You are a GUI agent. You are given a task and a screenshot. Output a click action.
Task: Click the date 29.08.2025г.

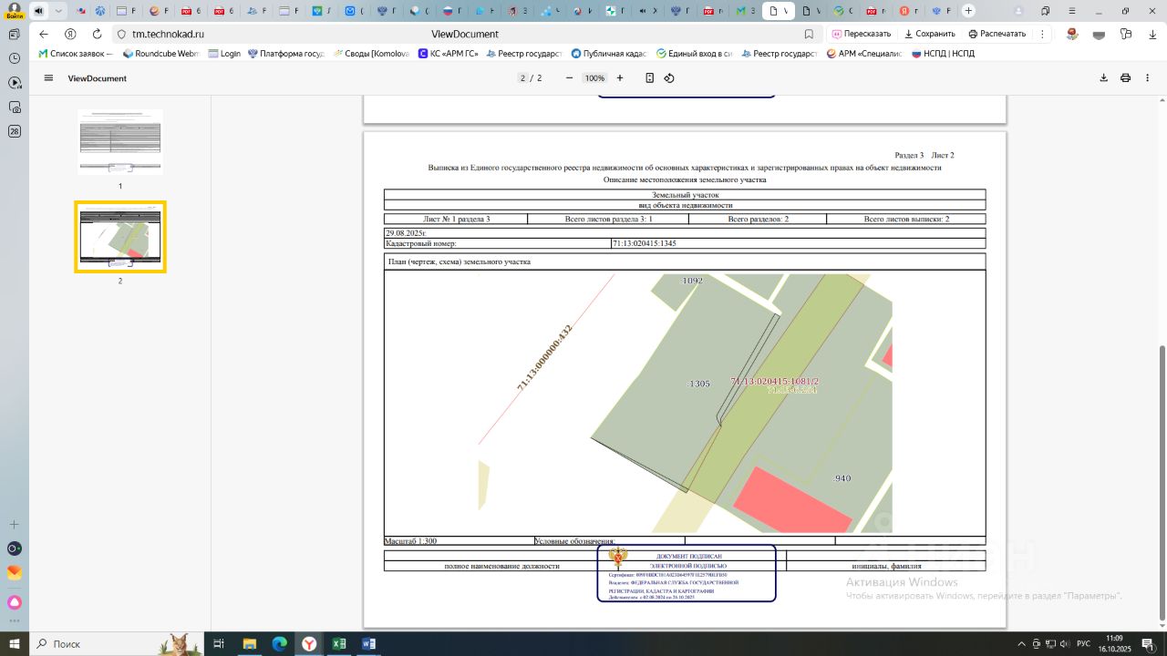[x=405, y=233]
